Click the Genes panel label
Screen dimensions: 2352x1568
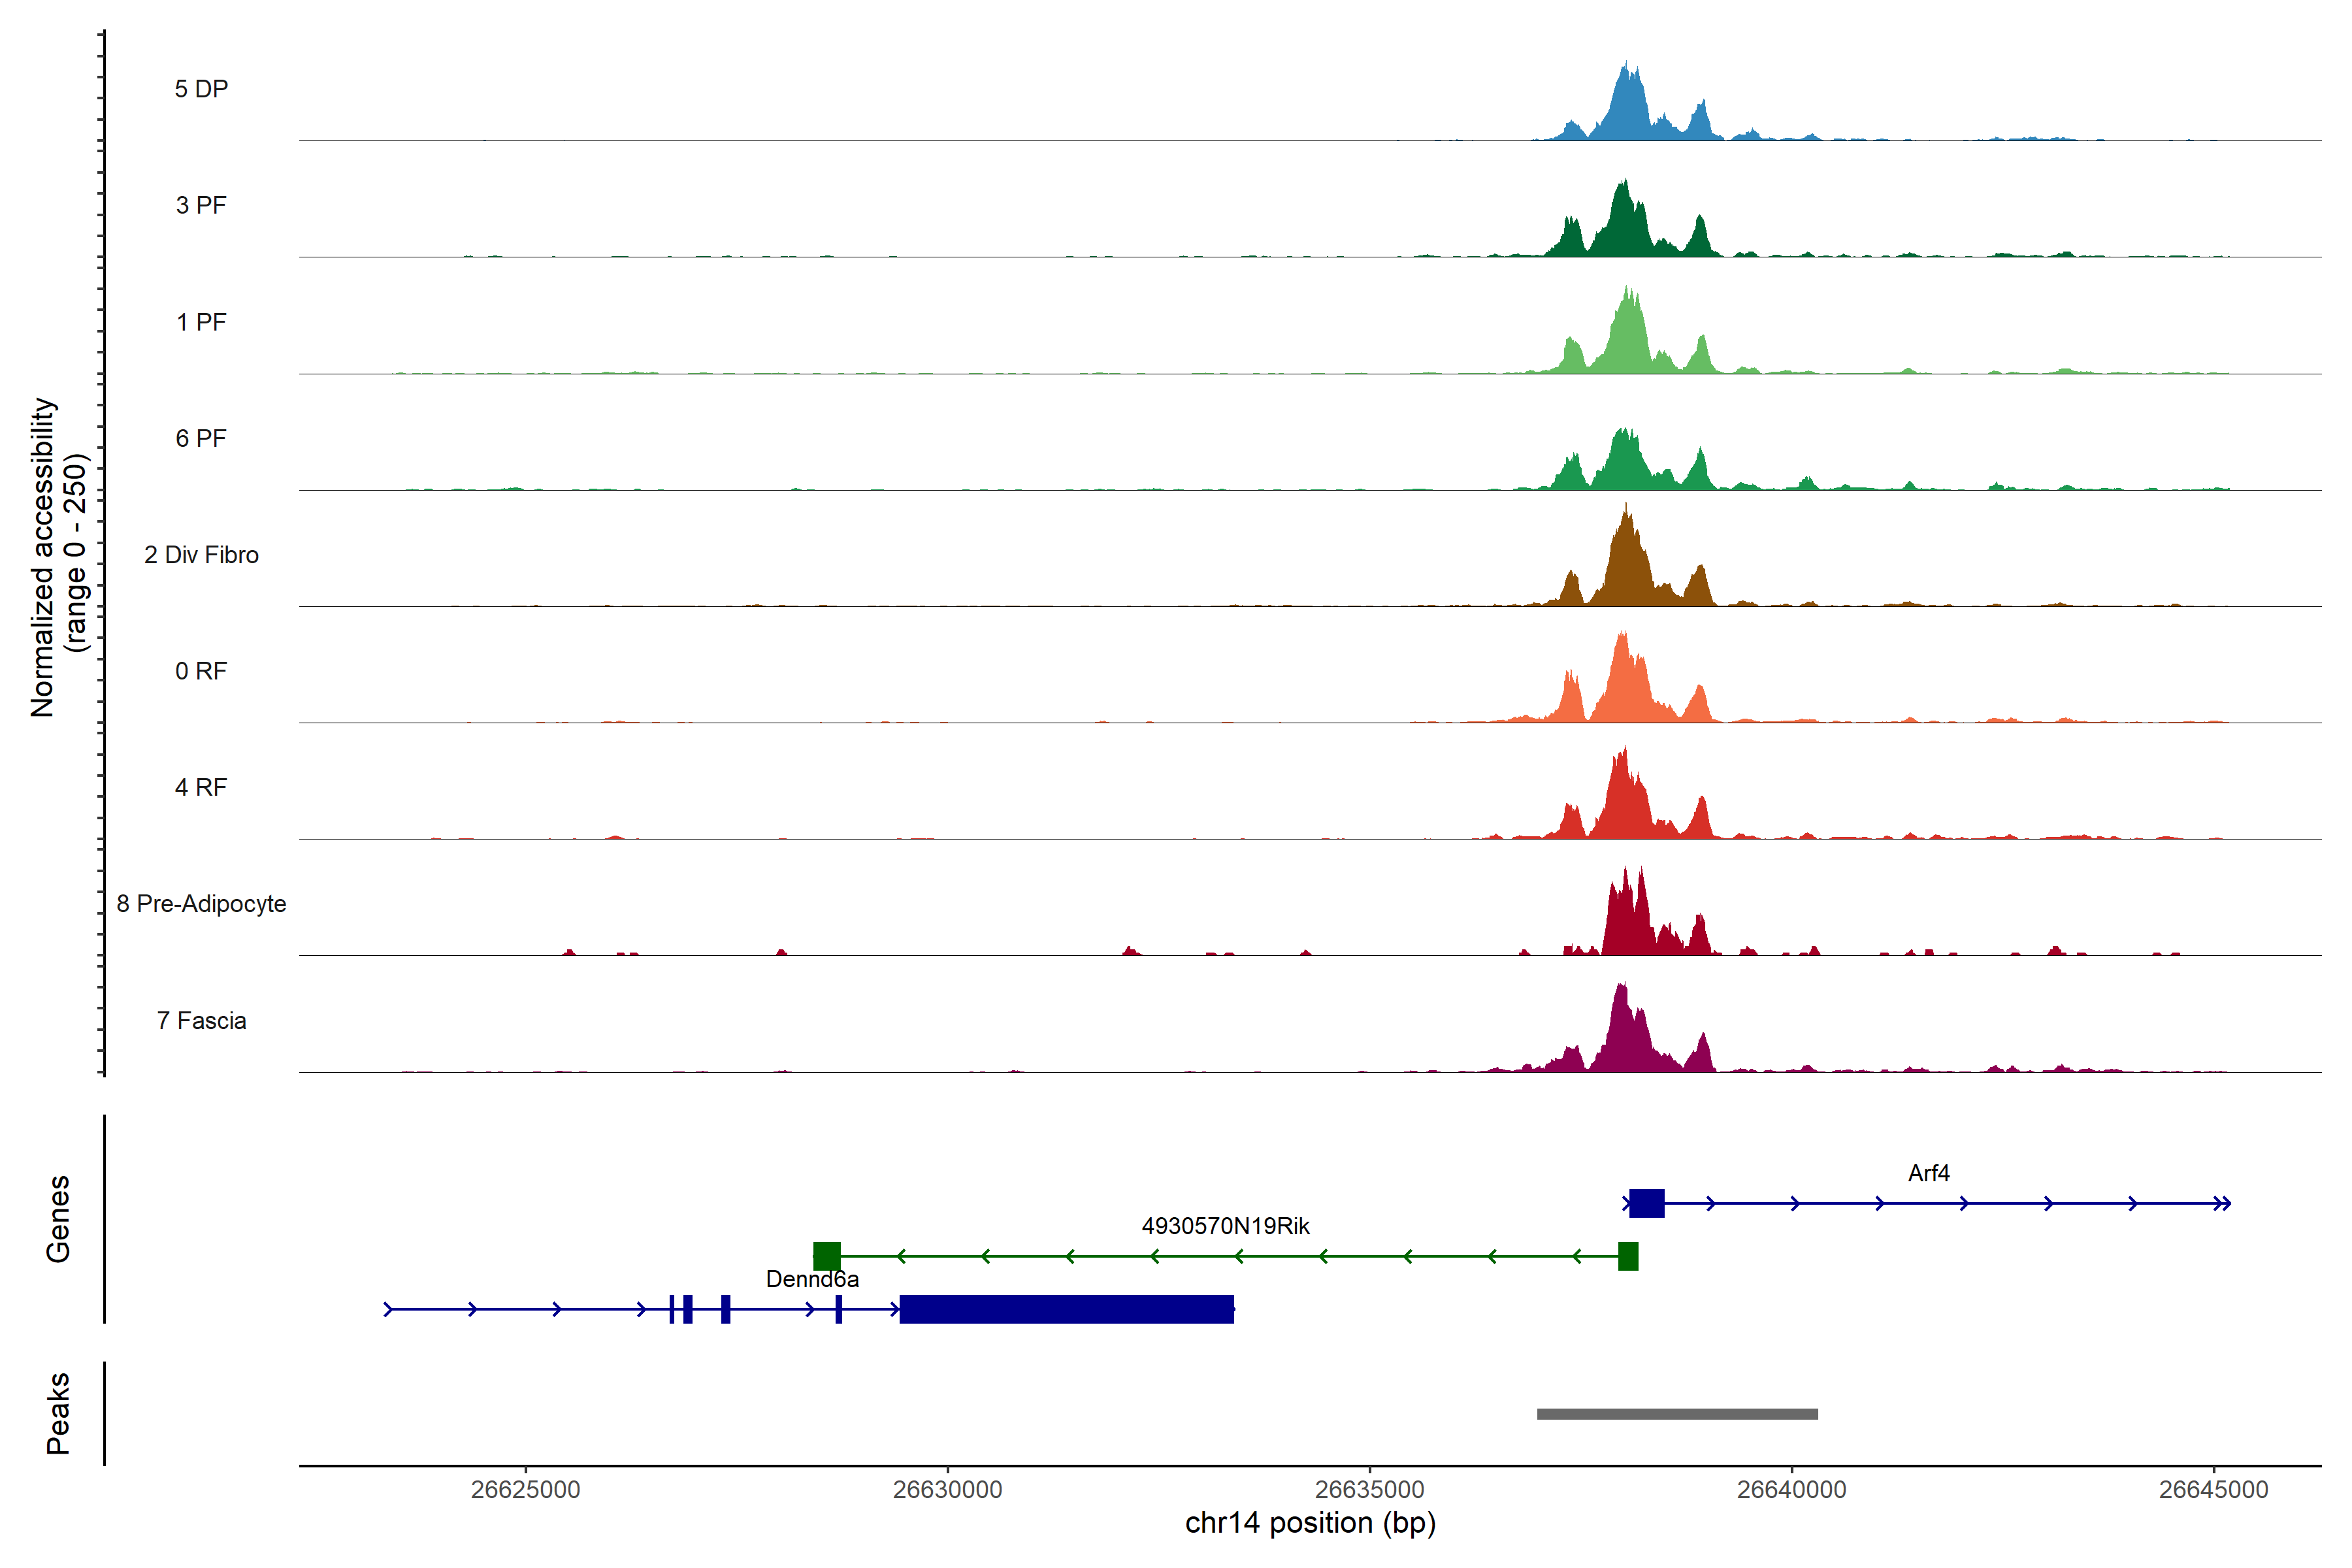pos(58,1219)
